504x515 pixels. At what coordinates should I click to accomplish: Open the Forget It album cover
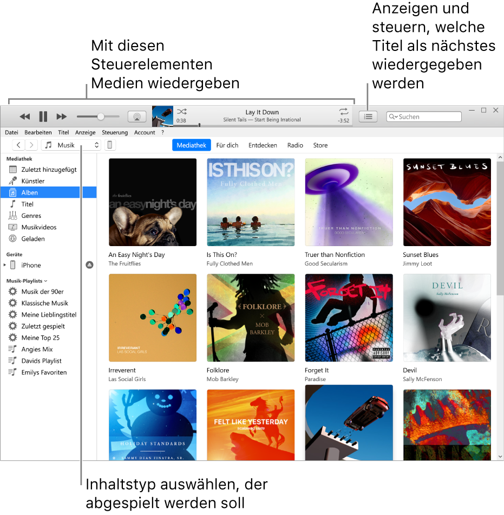click(349, 318)
